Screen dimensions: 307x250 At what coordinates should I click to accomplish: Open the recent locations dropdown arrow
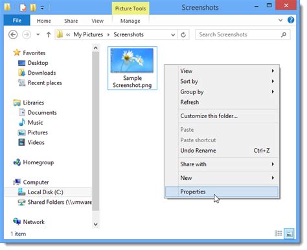coord(38,34)
